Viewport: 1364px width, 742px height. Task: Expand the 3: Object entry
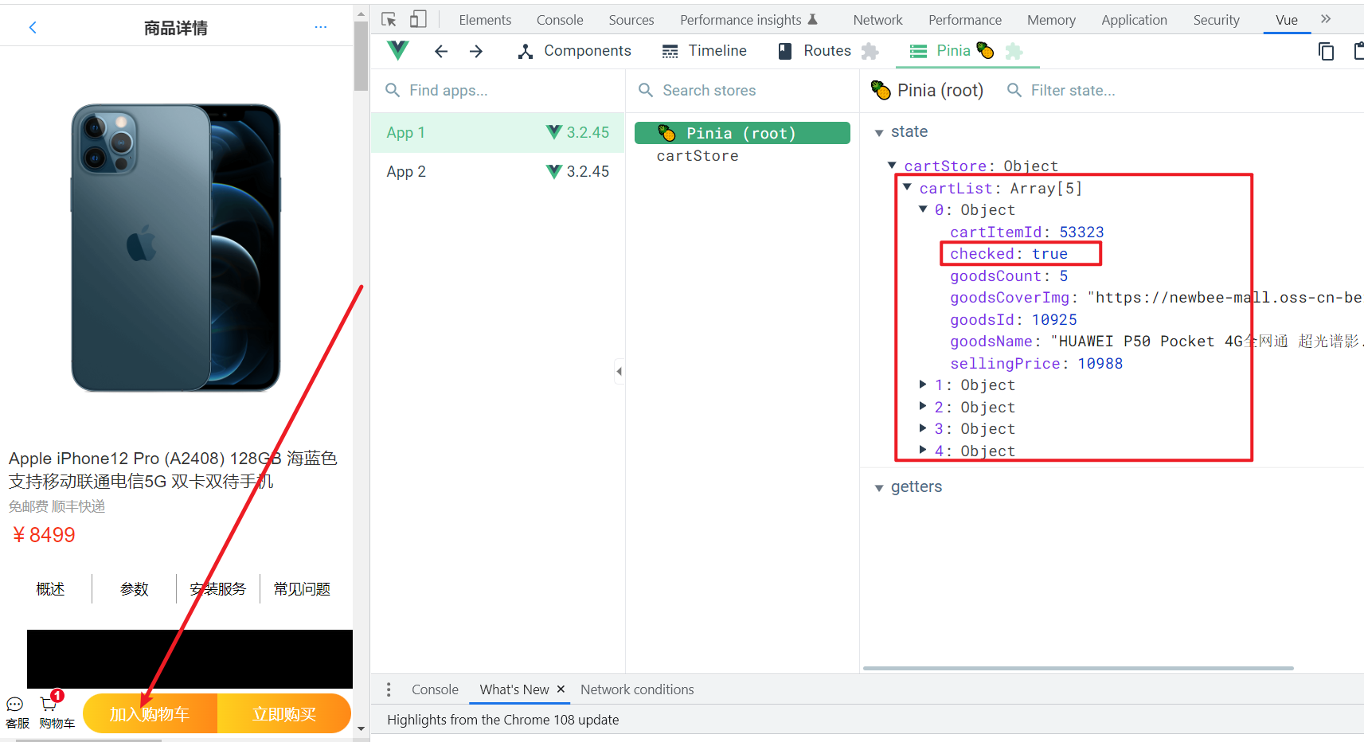[923, 428]
